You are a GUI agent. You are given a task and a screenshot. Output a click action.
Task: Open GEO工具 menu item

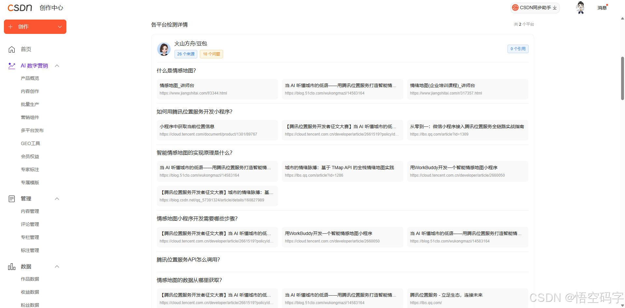tap(30, 143)
